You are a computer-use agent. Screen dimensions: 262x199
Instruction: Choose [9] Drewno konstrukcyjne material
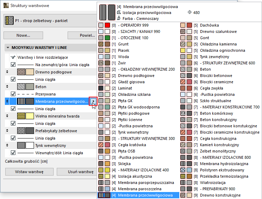point(221,195)
